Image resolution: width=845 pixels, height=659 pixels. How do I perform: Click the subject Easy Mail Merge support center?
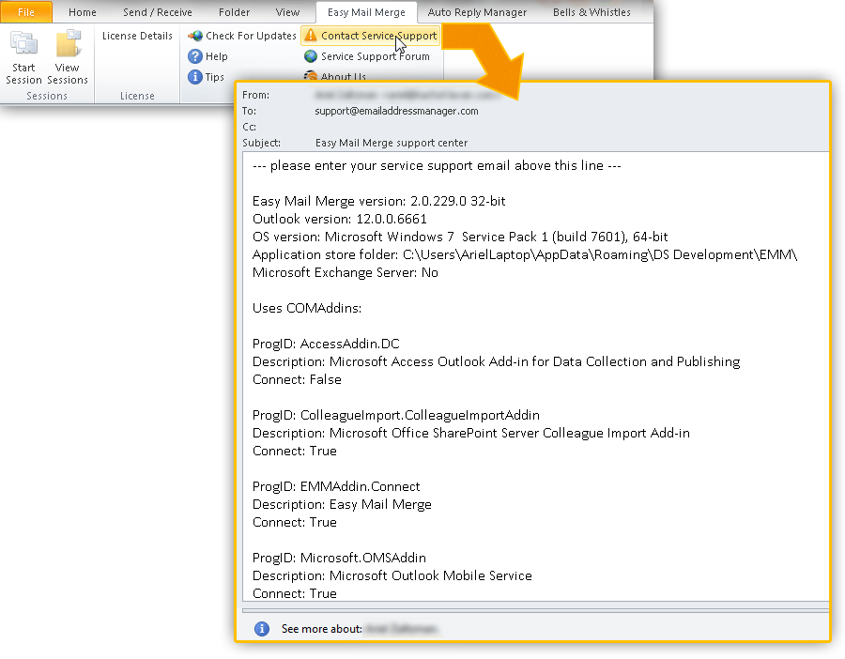click(x=392, y=143)
